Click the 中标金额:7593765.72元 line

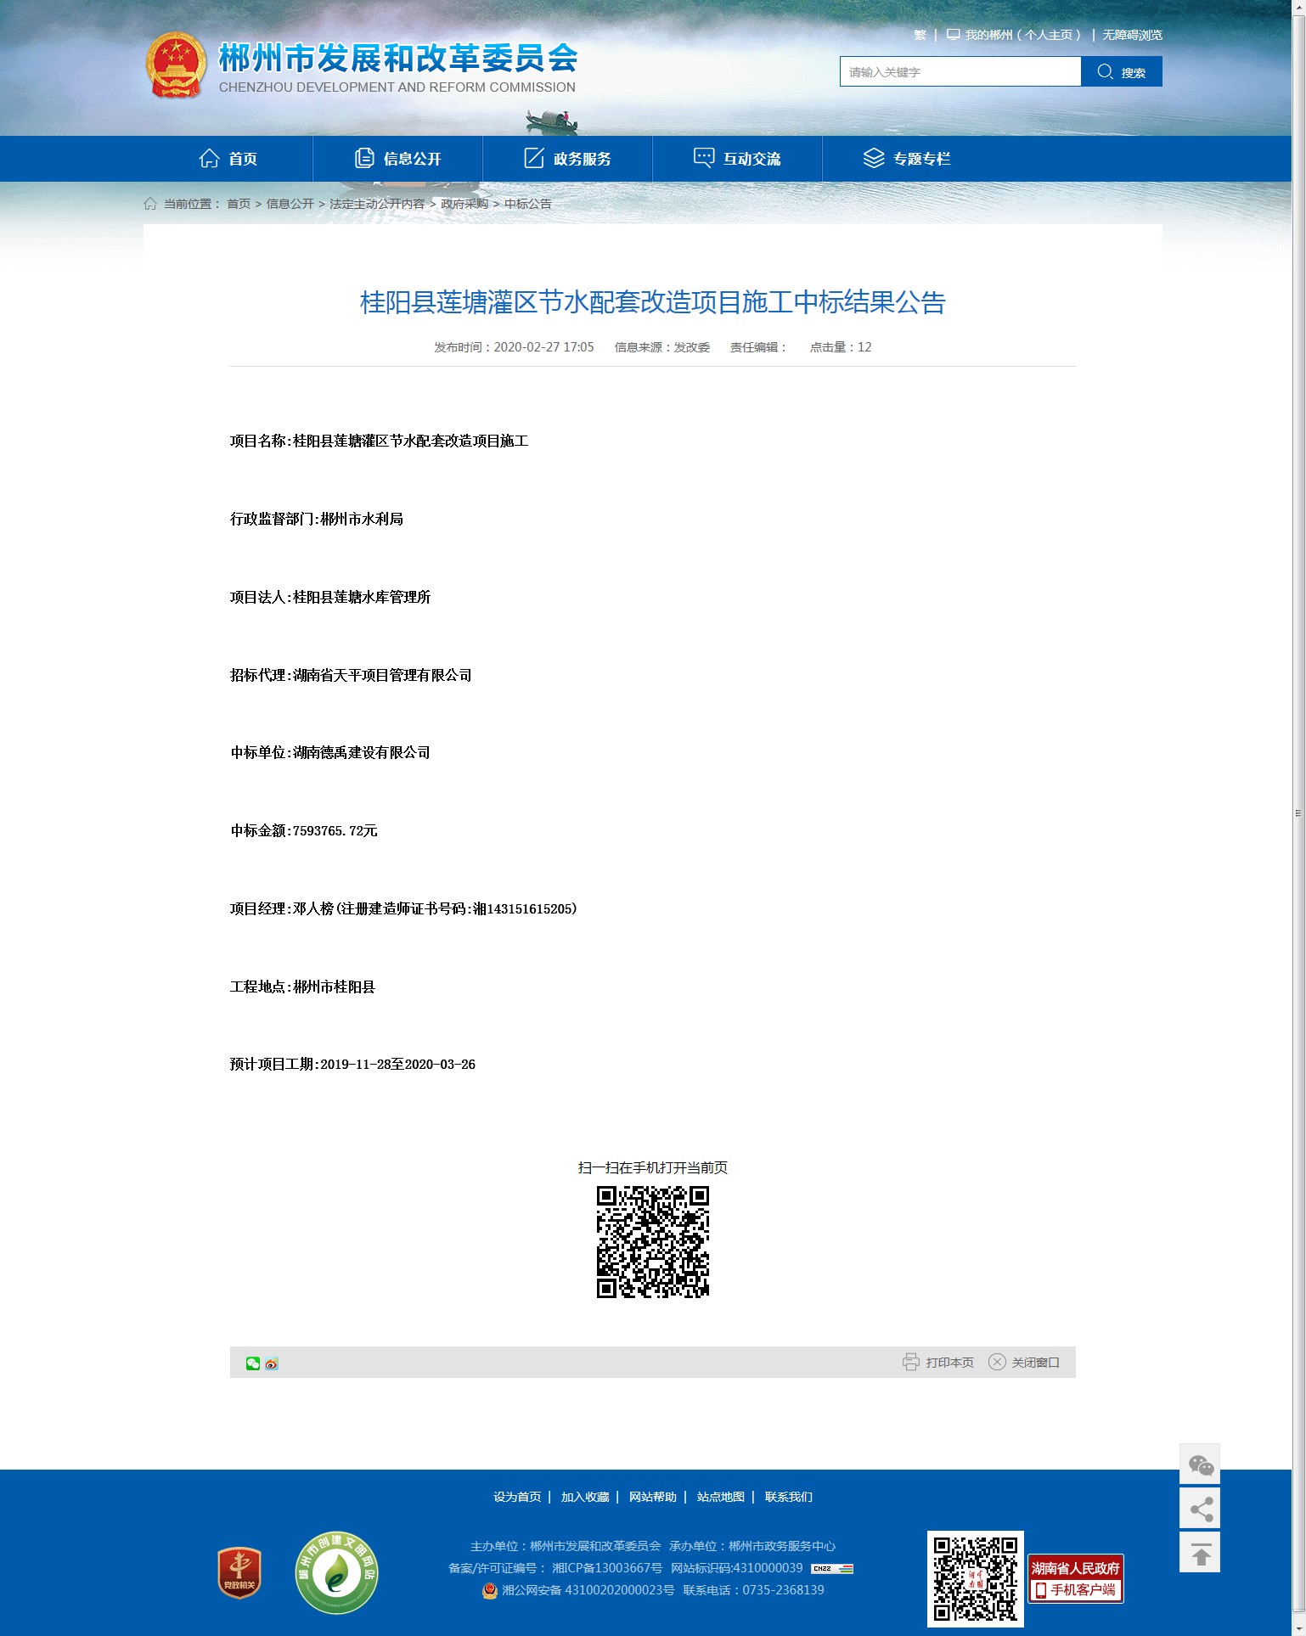point(304,830)
